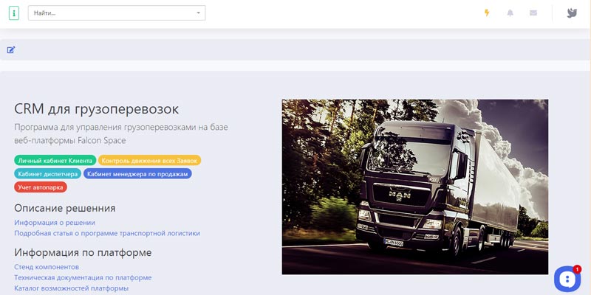This screenshot has width=591, height=295.
Task: Open the chat widget bubble
Action: tap(567, 279)
